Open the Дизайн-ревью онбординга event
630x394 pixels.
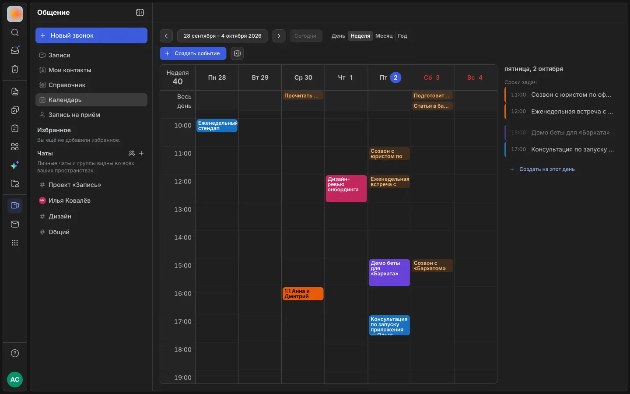point(346,189)
